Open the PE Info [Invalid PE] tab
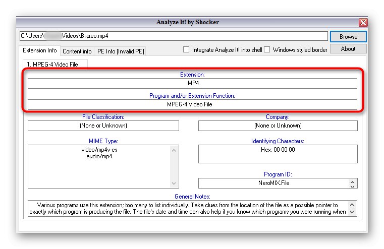The height and width of the screenshot is (249, 384). pyautogui.click(x=121, y=51)
